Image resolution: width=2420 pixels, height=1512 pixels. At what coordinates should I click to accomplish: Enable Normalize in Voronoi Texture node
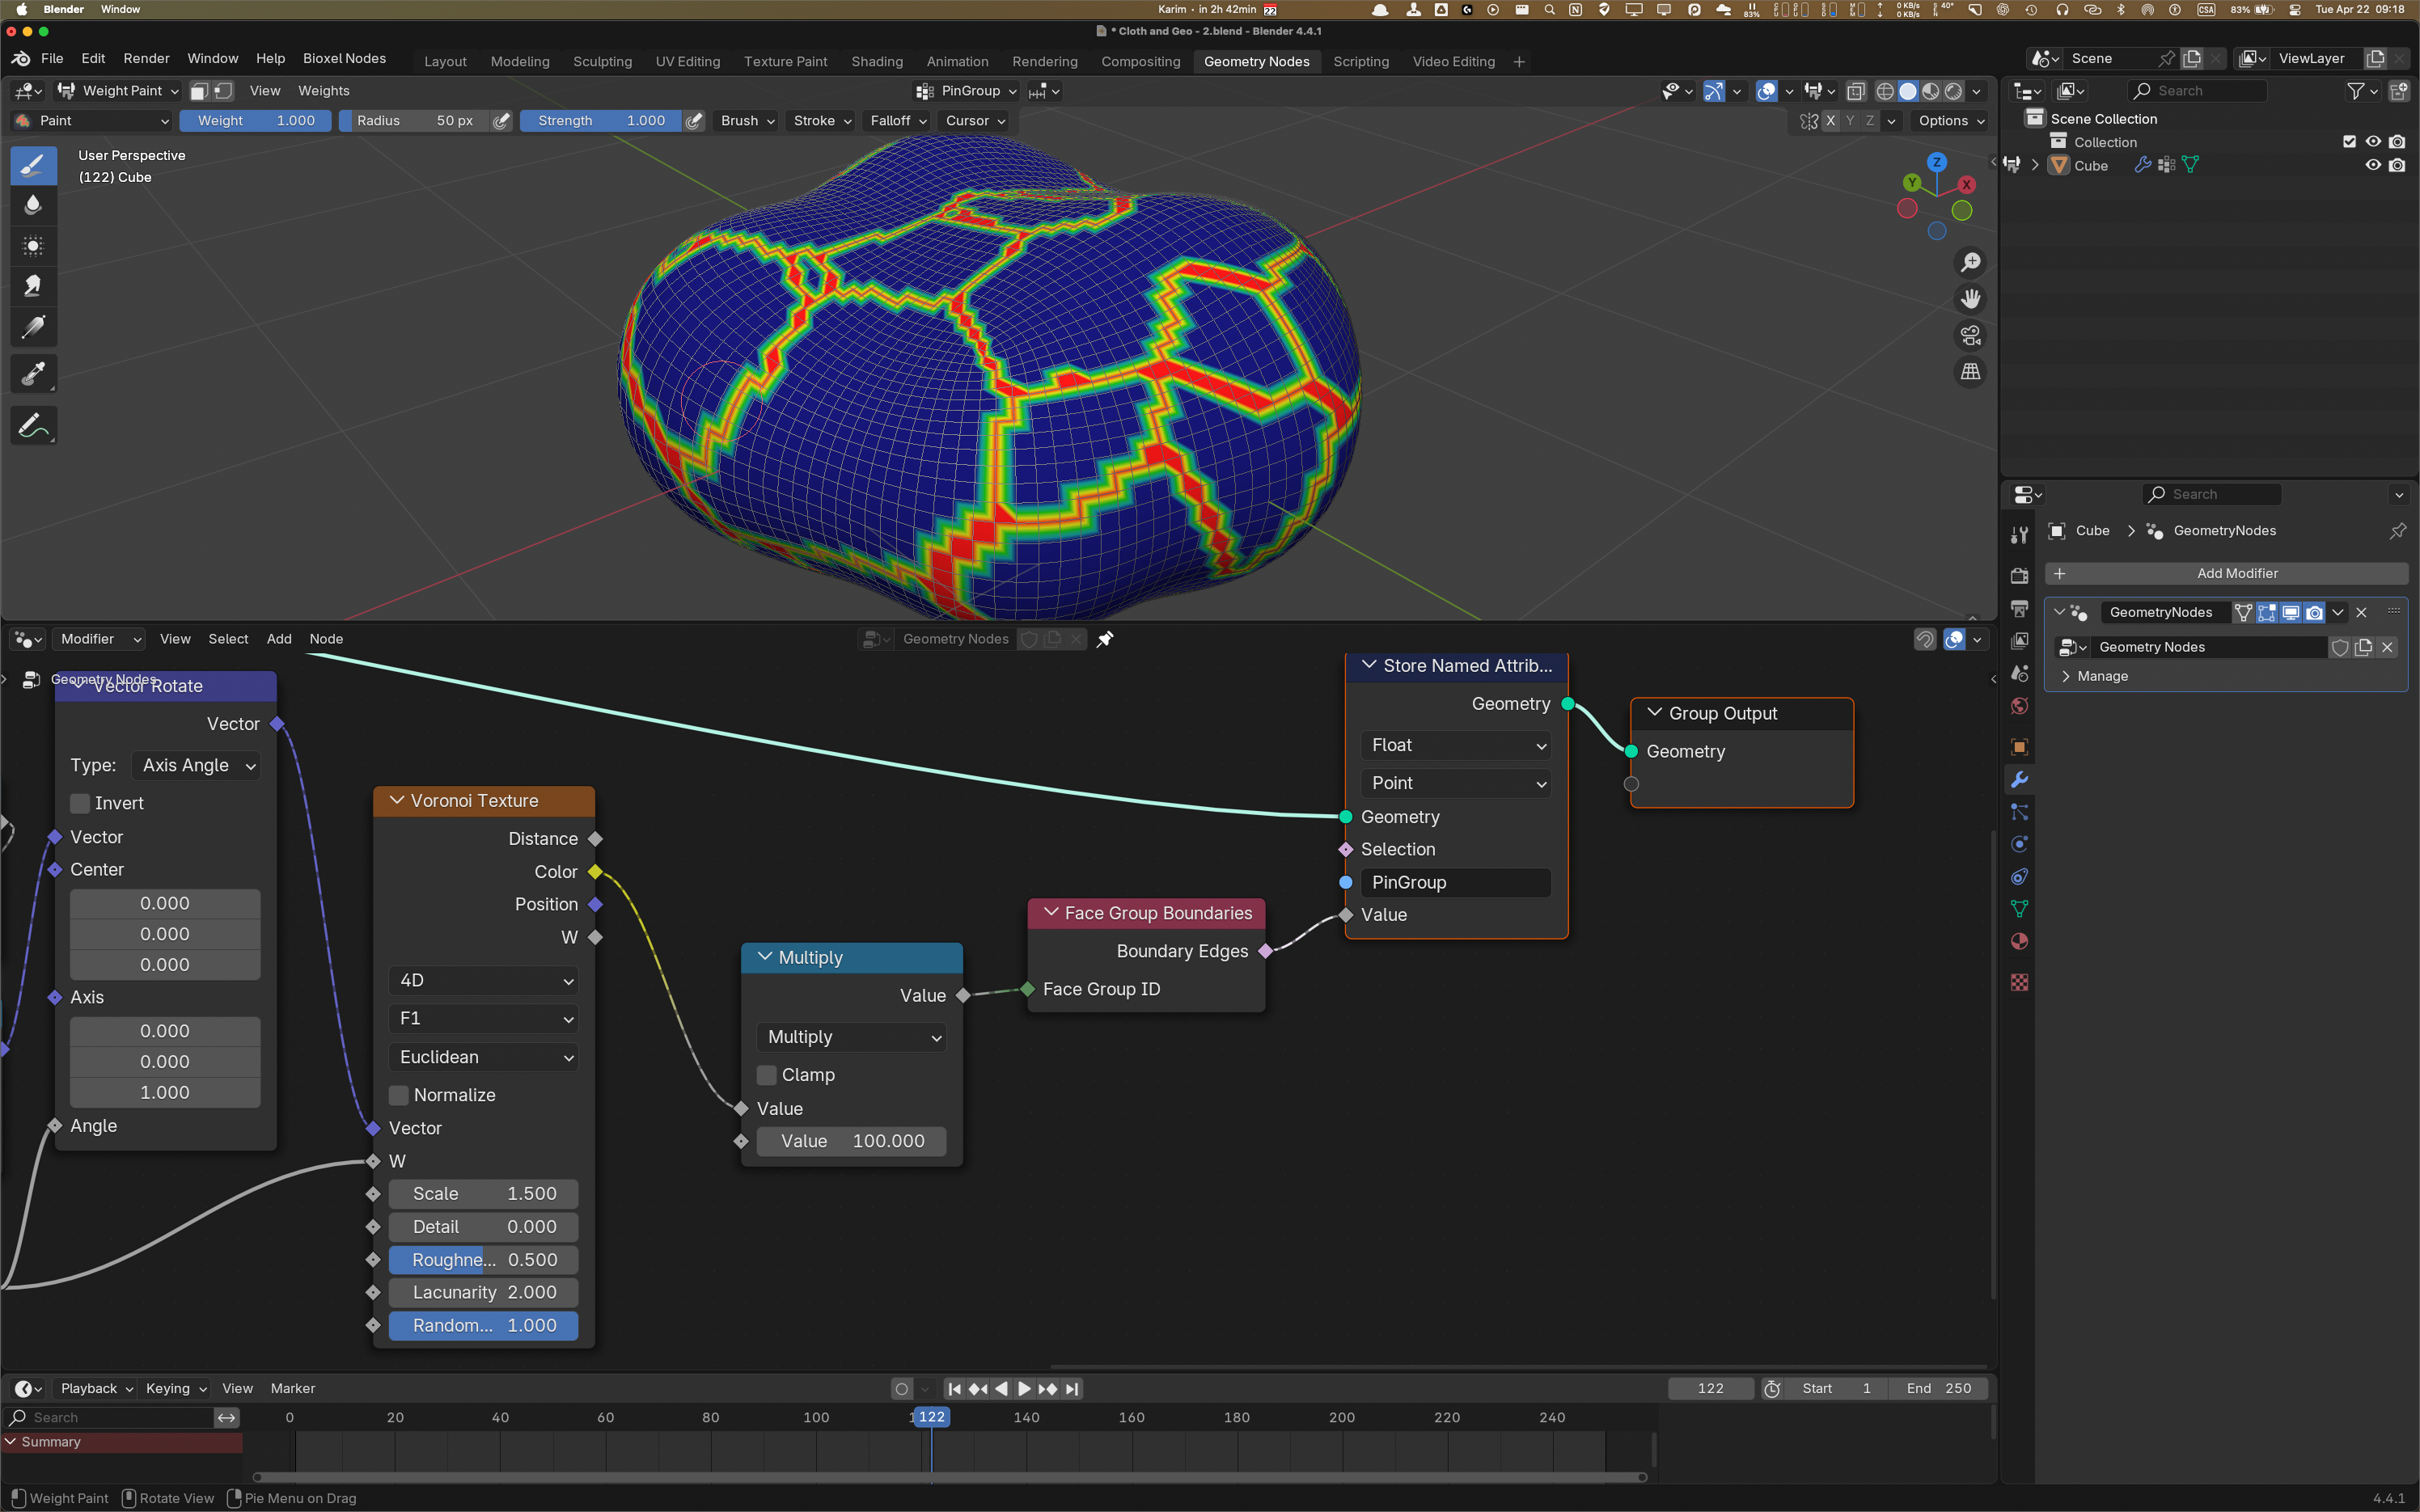pyautogui.click(x=399, y=1096)
